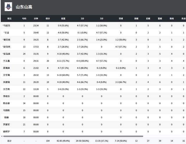
Task: Sort table by 篮板 column
Action: pyautogui.click(x=160, y=18)
